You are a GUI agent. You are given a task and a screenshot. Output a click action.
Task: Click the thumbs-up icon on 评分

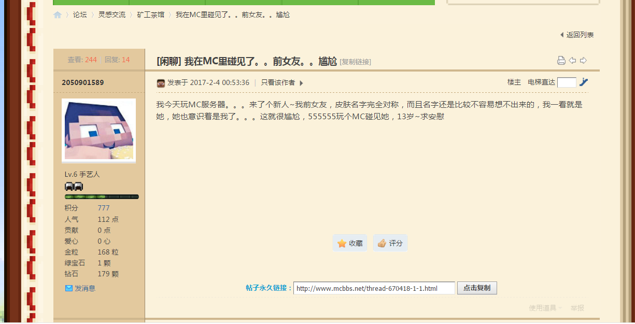point(382,243)
